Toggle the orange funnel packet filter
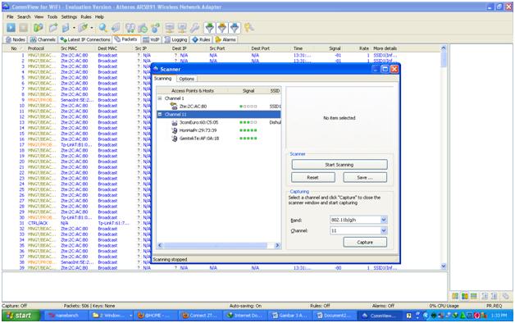Viewport: 515px width, 323px height. click(x=222, y=28)
